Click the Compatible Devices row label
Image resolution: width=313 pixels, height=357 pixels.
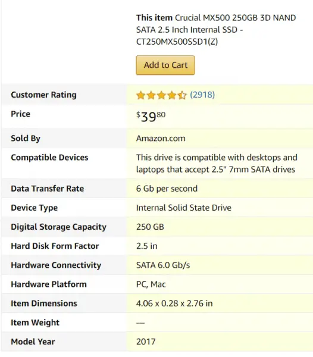point(49,157)
